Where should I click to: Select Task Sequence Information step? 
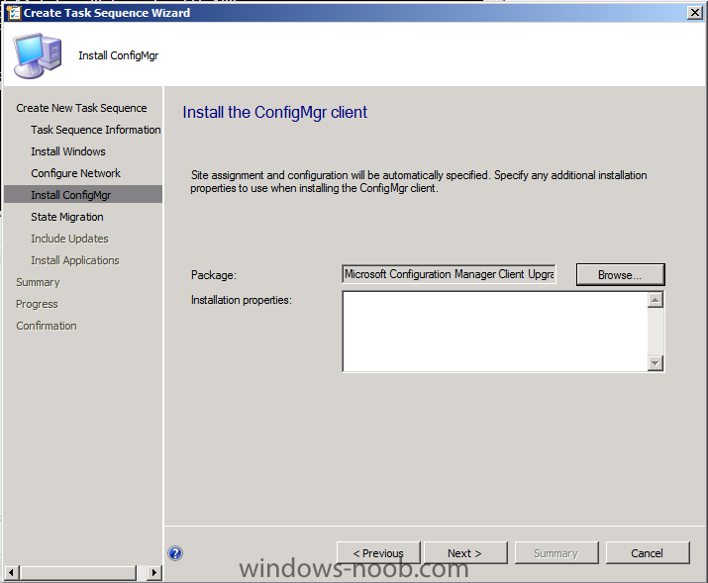[x=96, y=130]
